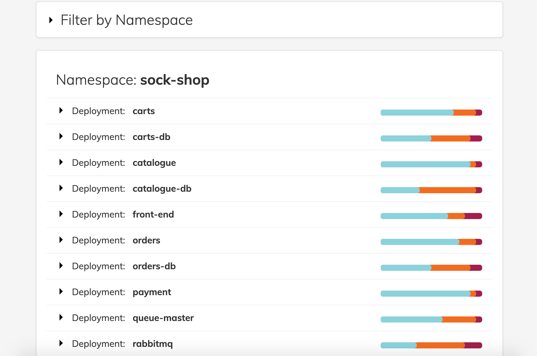Click the payment deployment status bar
Viewport: 537px width, 356px height.
[431, 294]
